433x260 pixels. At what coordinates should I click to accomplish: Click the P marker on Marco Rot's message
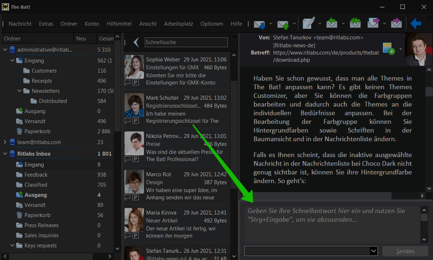coord(136,197)
